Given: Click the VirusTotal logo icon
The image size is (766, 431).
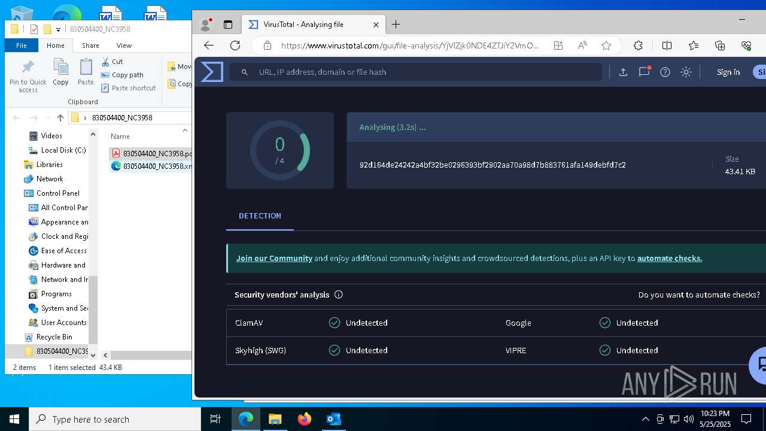Looking at the screenshot, I should 212,72.
